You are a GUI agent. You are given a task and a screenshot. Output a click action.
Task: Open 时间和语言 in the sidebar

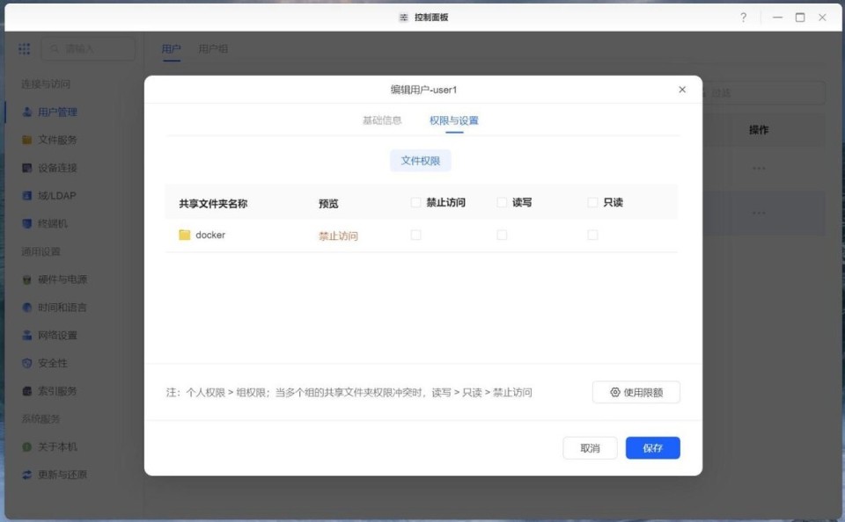point(55,308)
